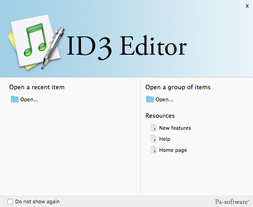Screen dimensions: 253x207
Task: Click the ID3 Editor music note logo
Action: pos(36,42)
